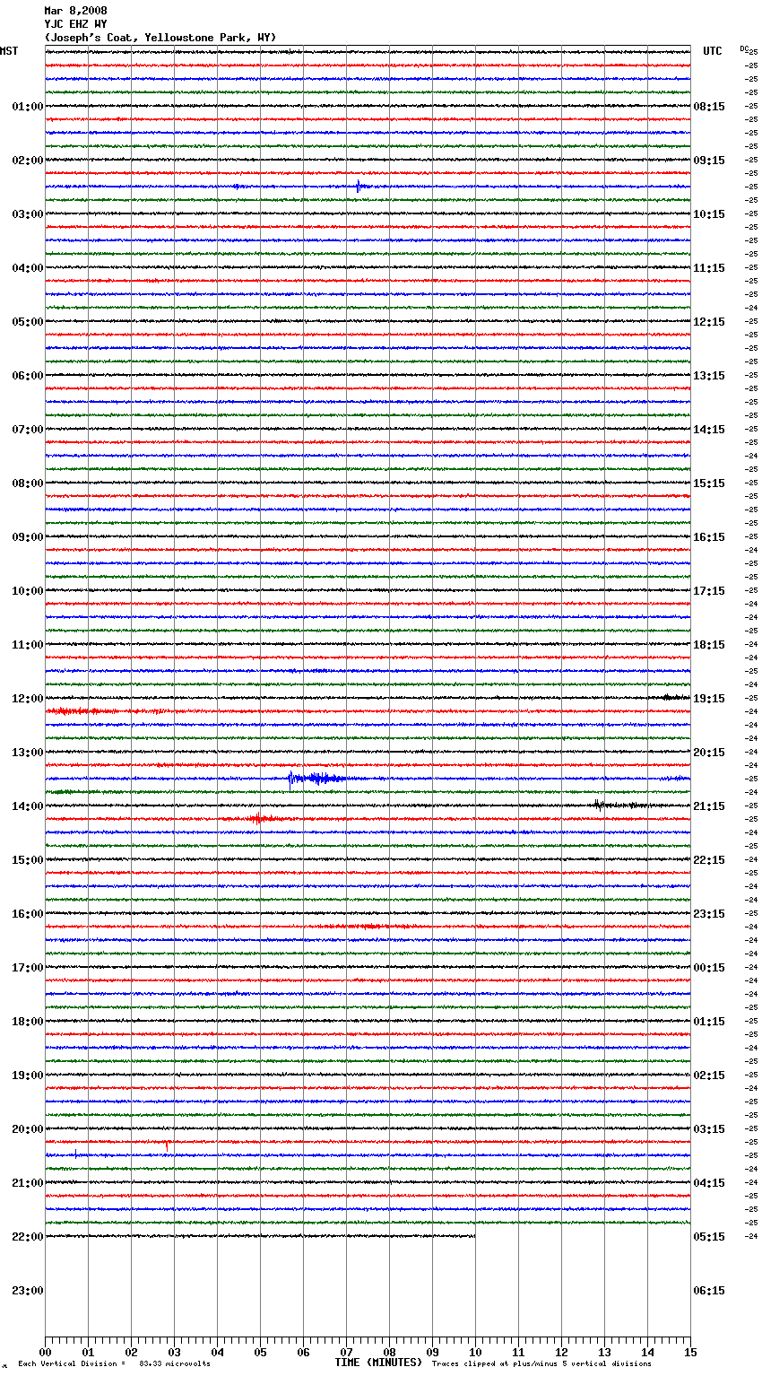
Task: Click the MST time label "03:00"
Action: pos(27,214)
